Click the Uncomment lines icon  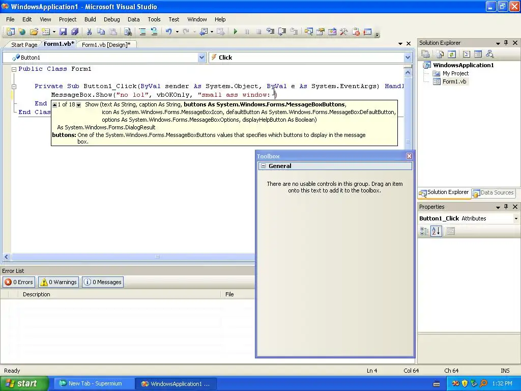click(154, 32)
